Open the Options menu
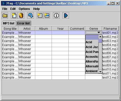Viewport: 121px width, 101px height. click(x=24, y=9)
